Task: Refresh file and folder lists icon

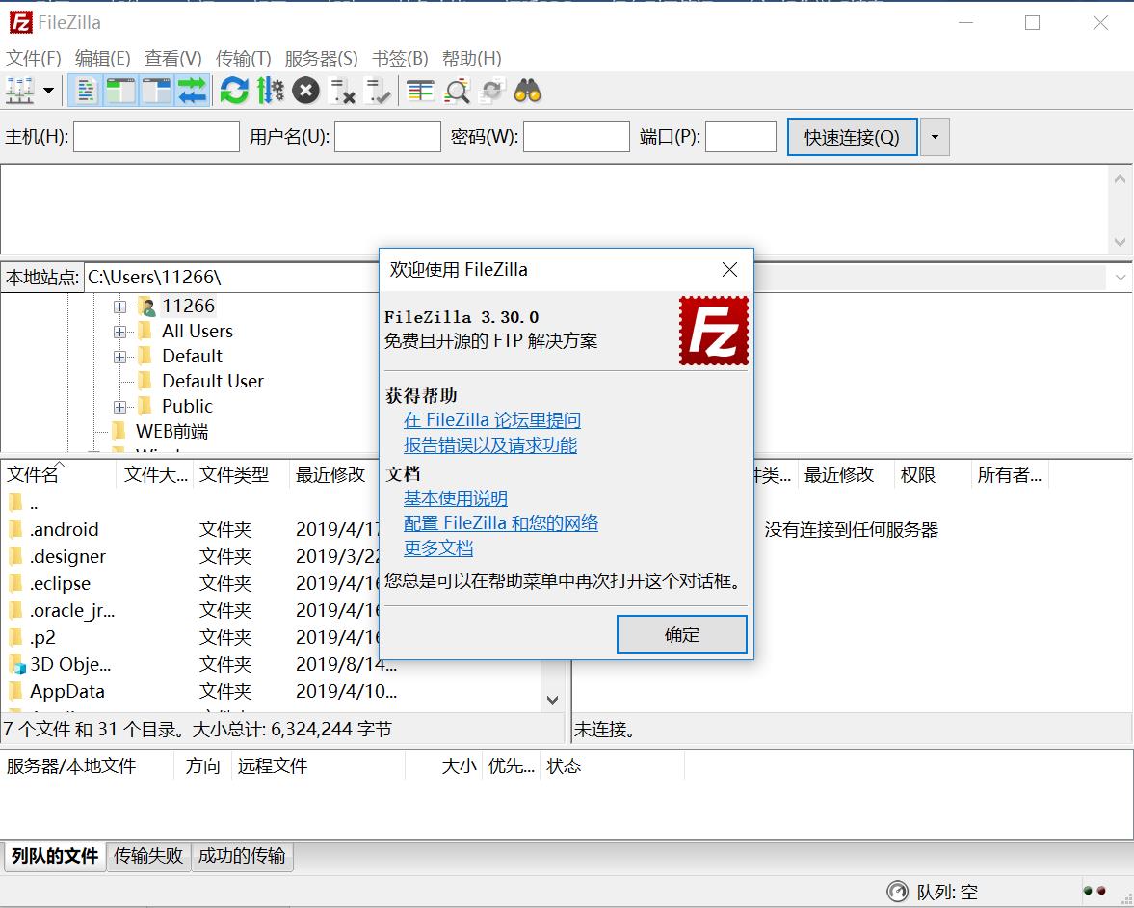Action: (234, 92)
